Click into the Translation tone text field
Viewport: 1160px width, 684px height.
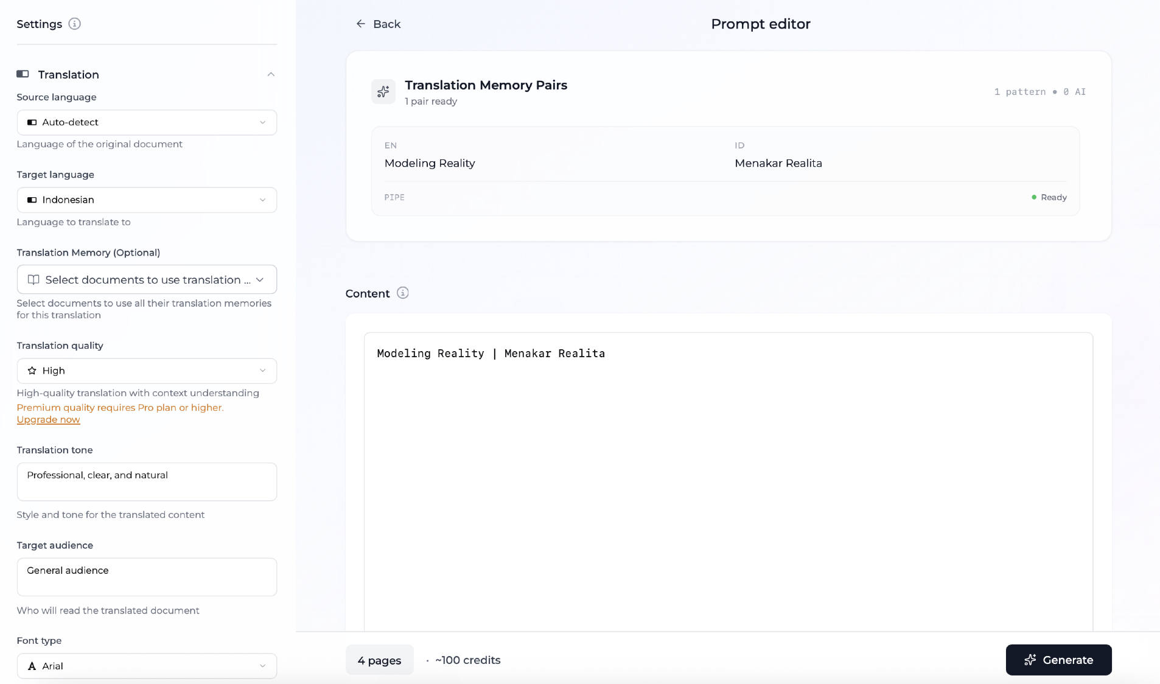click(x=147, y=481)
